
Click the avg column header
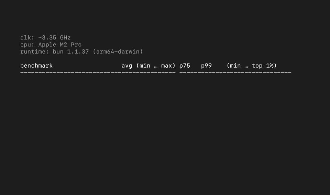(127, 66)
